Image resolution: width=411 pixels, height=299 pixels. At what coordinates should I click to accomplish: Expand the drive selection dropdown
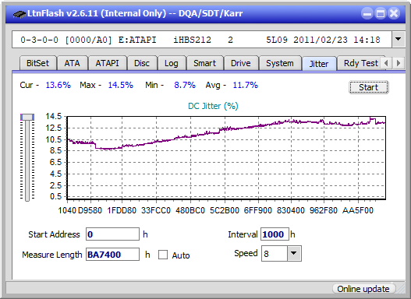399,40
